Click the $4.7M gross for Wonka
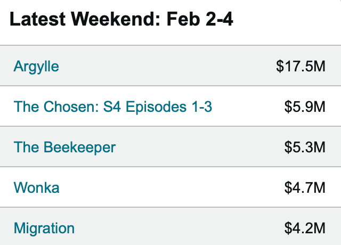Screen dimensions: 341x245 (x=305, y=187)
